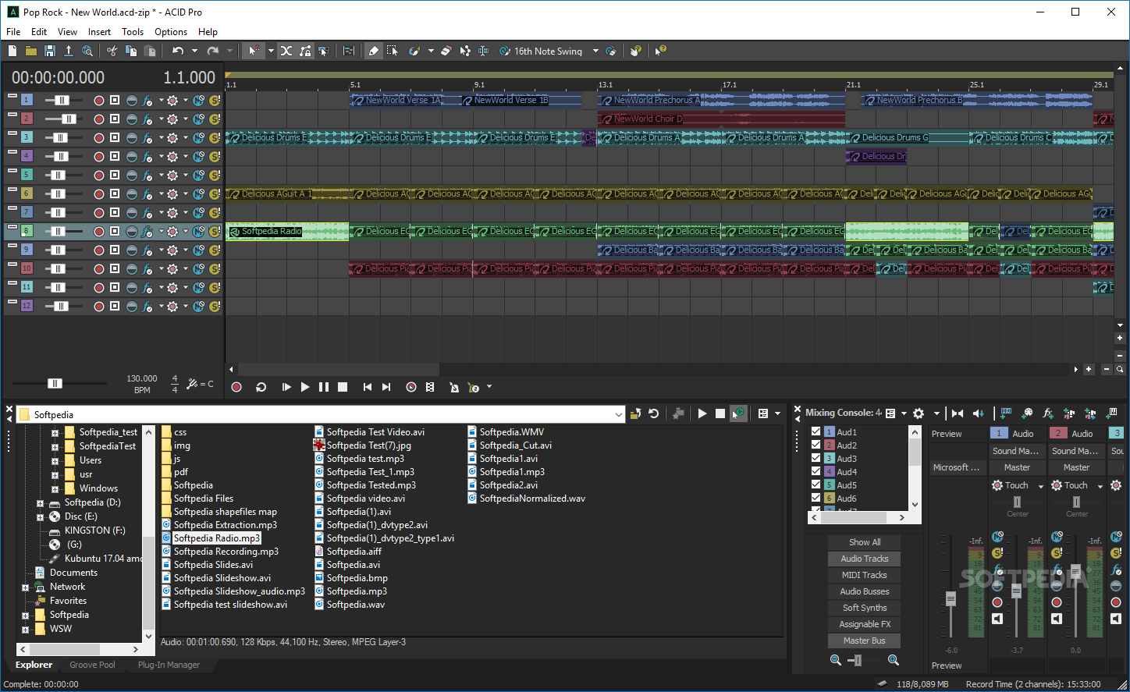Toggle the metronome in the transport bar
The width and height of the screenshot is (1130, 692).
click(454, 387)
